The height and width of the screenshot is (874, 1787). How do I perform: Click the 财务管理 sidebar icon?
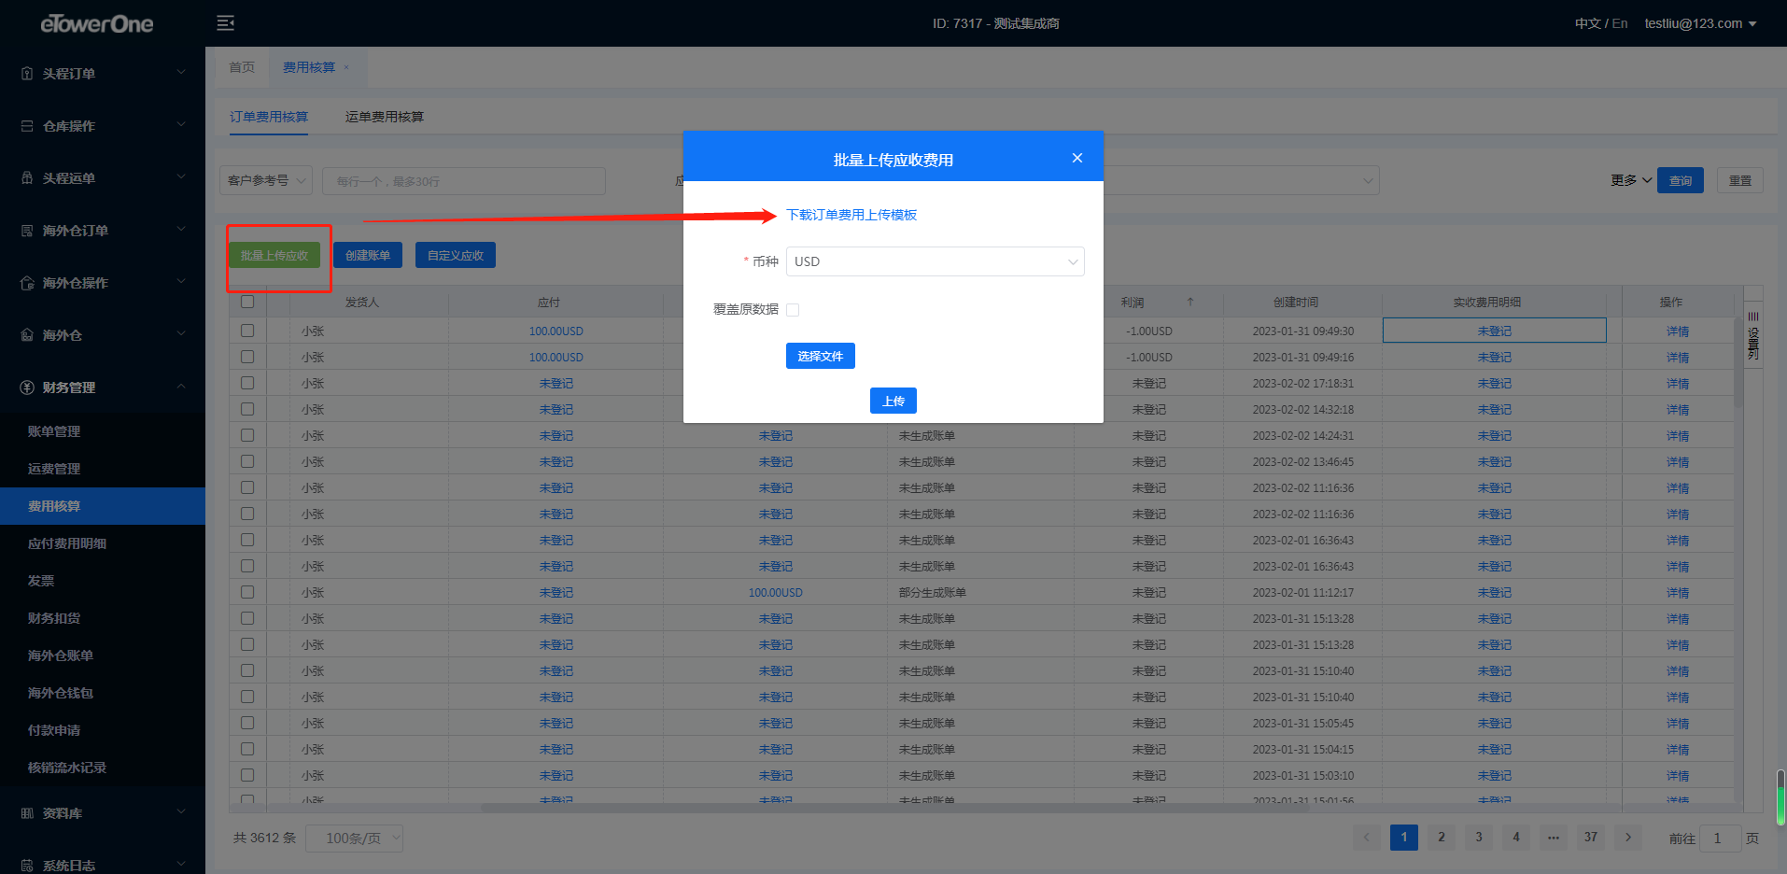tap(27, 388)
